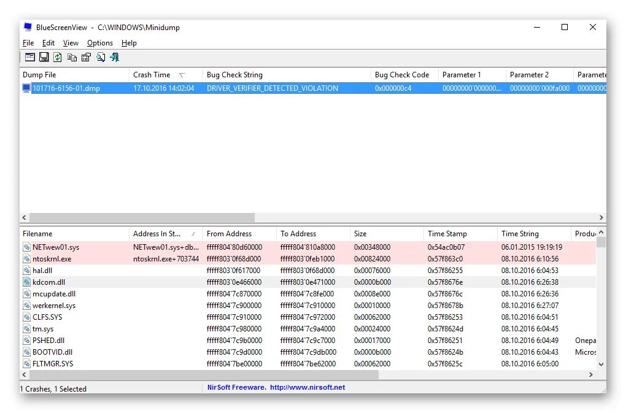
Task: Sort drivers by From Address header
Action: click(239, 233)
